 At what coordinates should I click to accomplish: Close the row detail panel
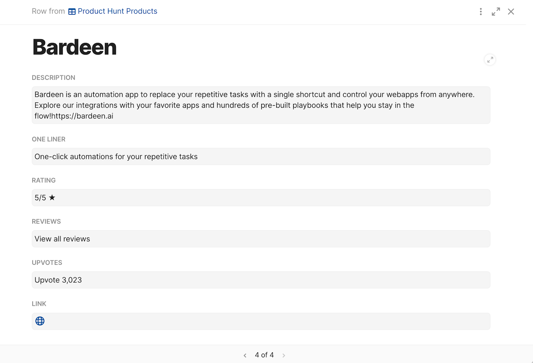click(x=511, y=12)
